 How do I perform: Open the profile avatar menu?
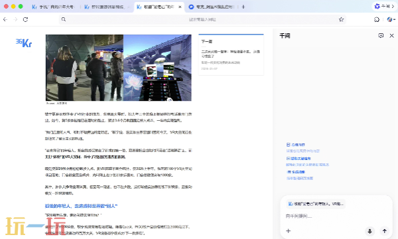click(391, 19)
